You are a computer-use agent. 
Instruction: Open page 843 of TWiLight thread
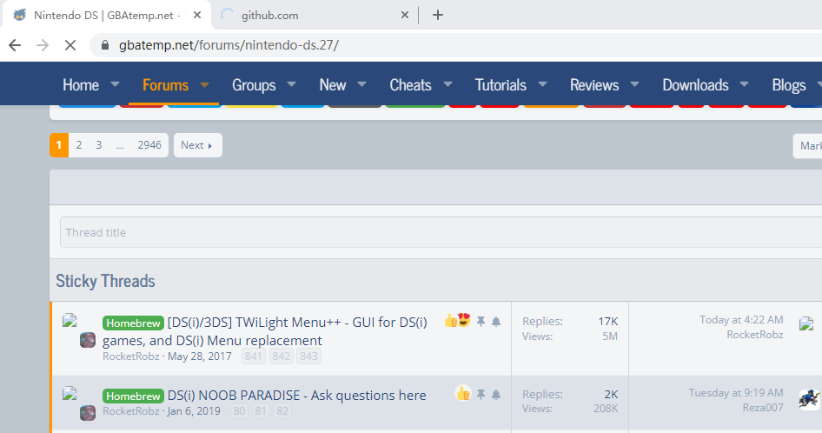click(308, 356)
